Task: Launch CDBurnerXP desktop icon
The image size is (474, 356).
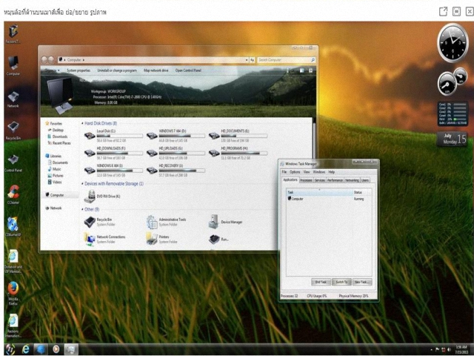Action: point(13,226)
